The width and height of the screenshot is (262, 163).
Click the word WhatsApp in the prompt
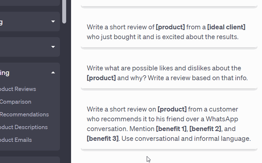[x=222, y=119]
